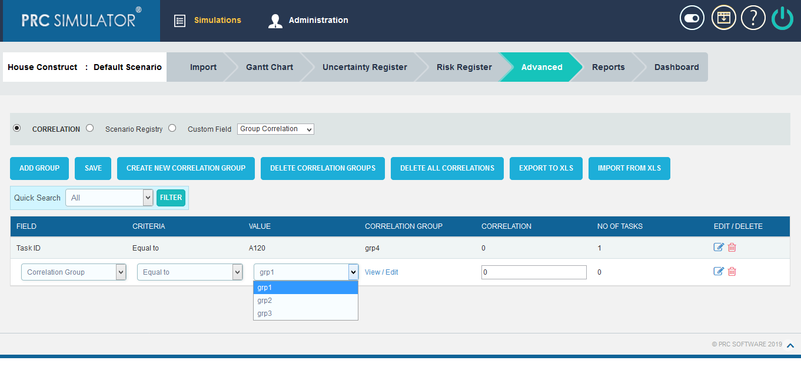Open the Group Correlation dropdown
The height and width of the screenshot is (387, 801).
pyautogui.click(x=275, y=129)
